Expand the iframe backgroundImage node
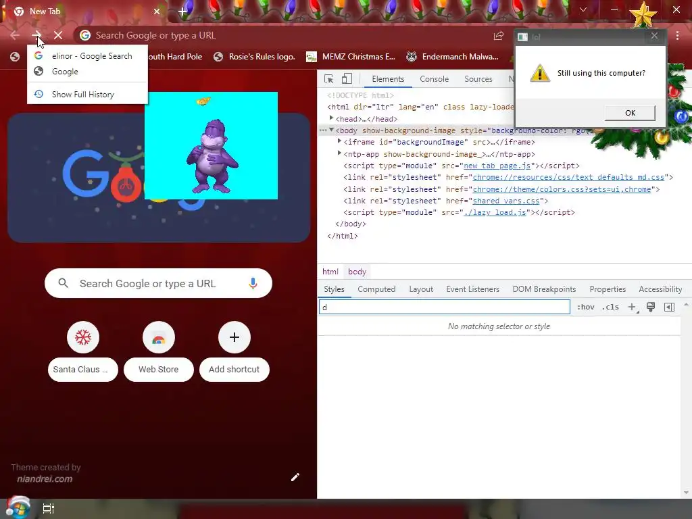The height and width of the screenshot is (519, 692). click(x=339, y=141)
